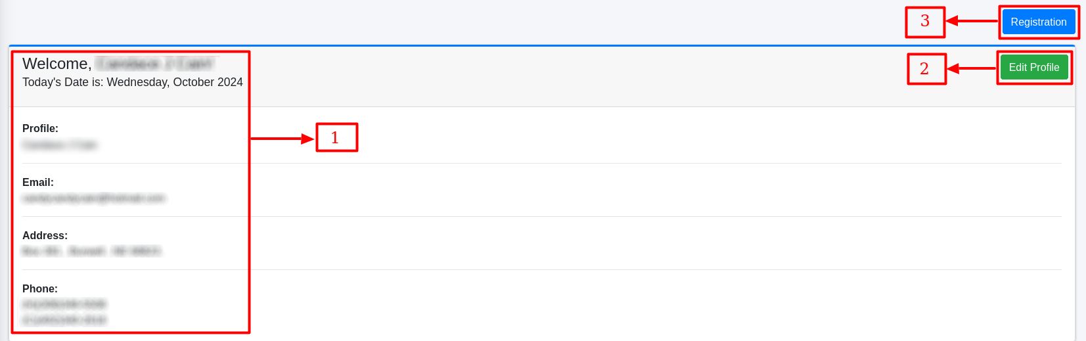
Task: Click the red annotation box numbered 1
Action: tap(336, 137)
